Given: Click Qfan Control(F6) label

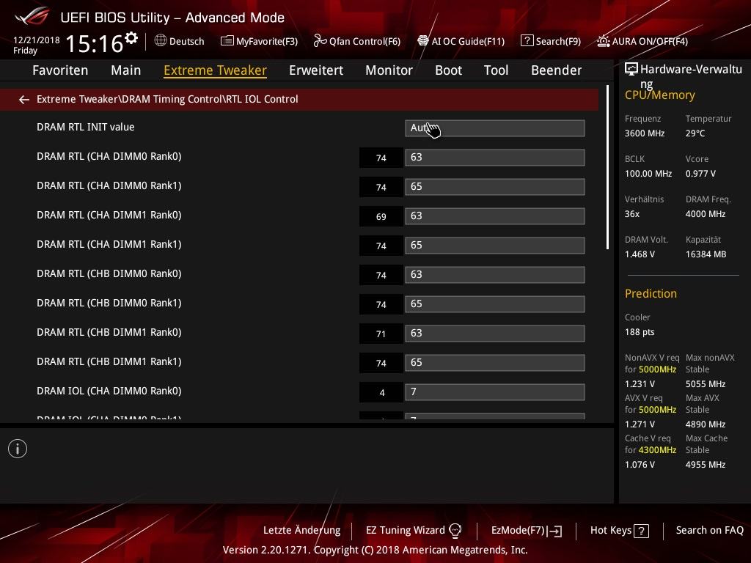Looking at the screenshot, I should pyautogui.click(x=364, y=42).
